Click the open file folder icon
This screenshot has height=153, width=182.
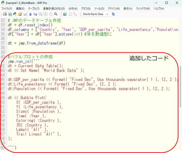click(x=20, y=14)
